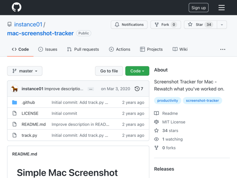Click the Sign up button

198,7
